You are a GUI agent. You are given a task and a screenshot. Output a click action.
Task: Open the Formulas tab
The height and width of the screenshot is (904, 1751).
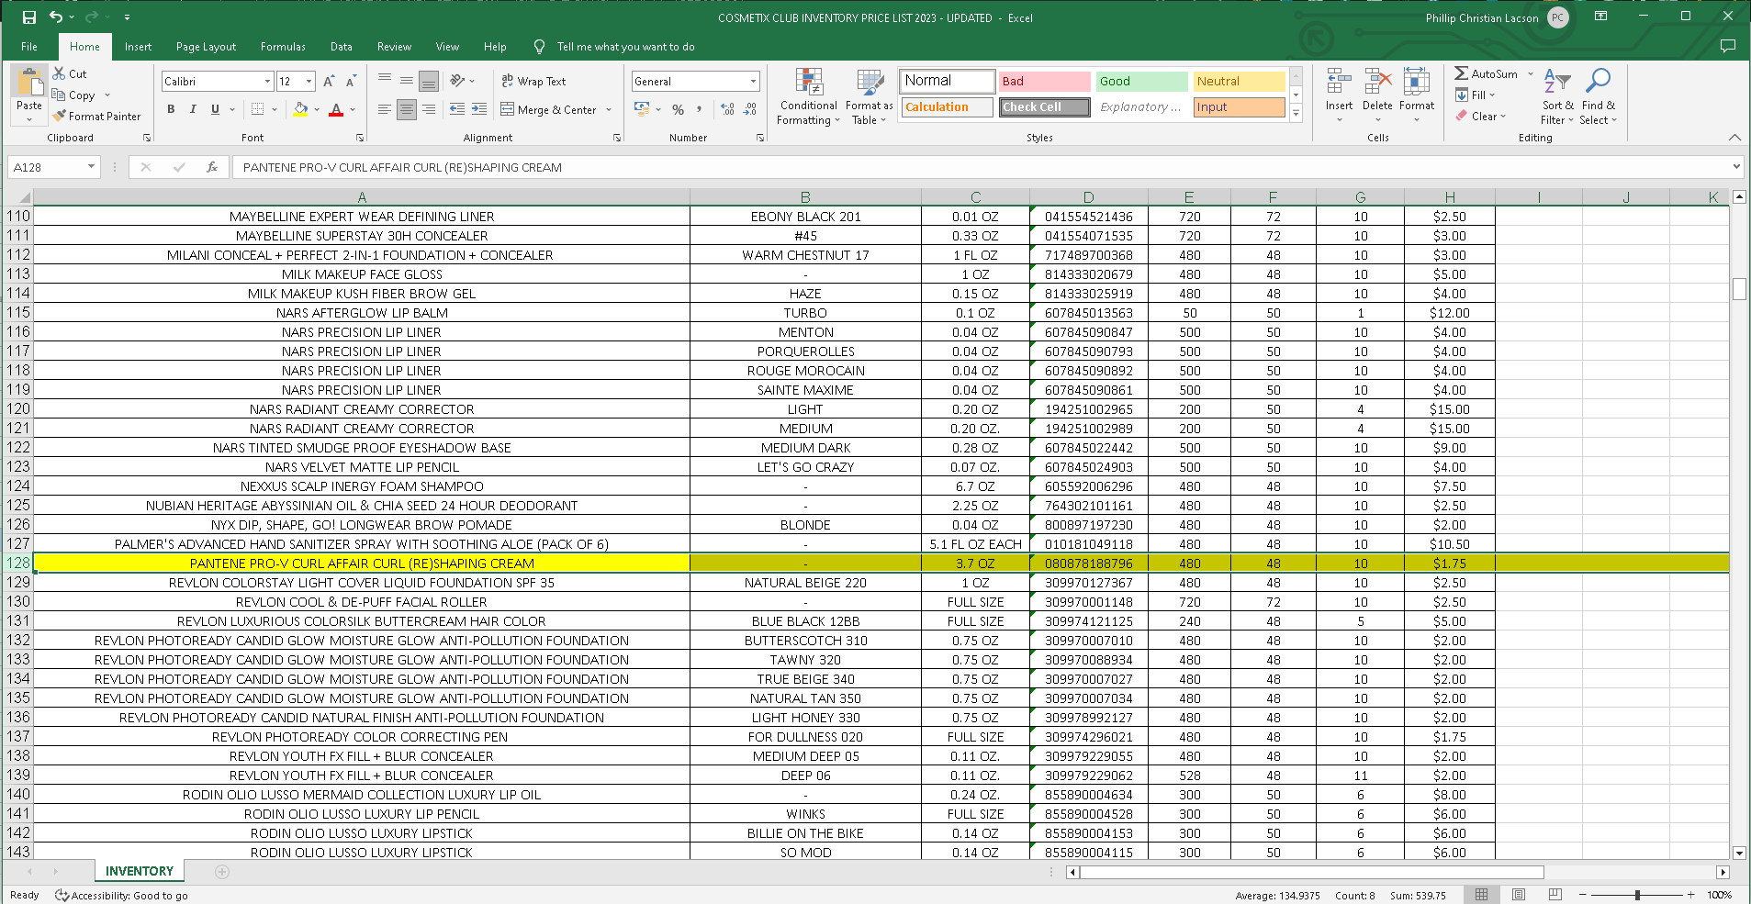(x=283, y=47)
